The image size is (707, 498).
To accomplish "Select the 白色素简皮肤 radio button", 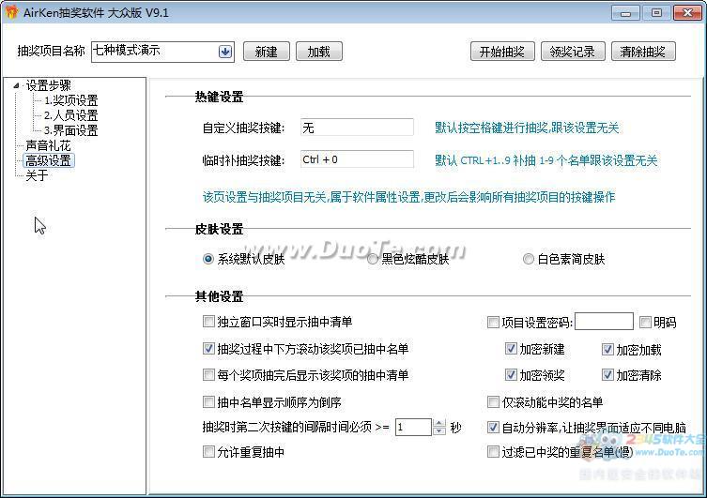I will 528,259.
